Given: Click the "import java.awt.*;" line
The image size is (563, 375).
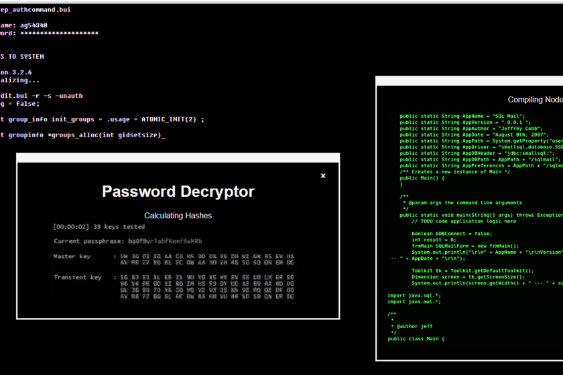Looking at the screenshot, I should (x=414, y=302).
